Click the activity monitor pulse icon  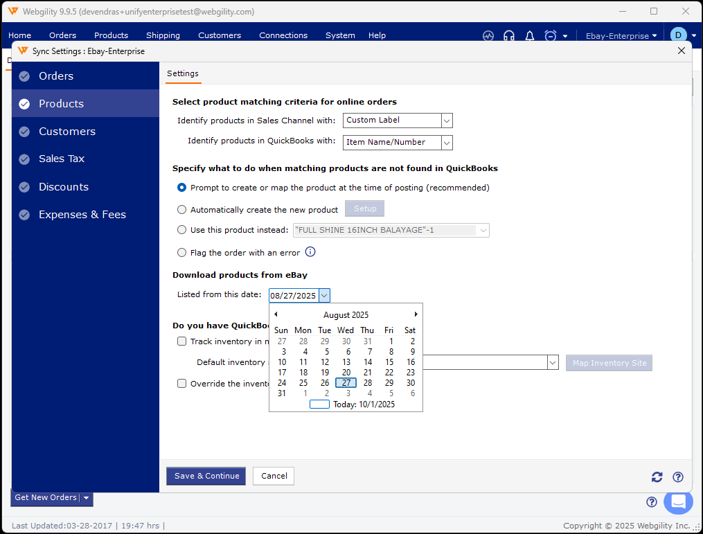(488, 35)
